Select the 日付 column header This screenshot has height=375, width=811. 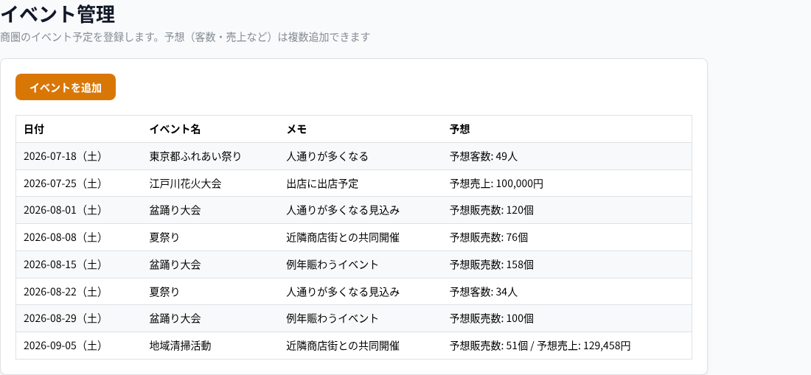34,129
